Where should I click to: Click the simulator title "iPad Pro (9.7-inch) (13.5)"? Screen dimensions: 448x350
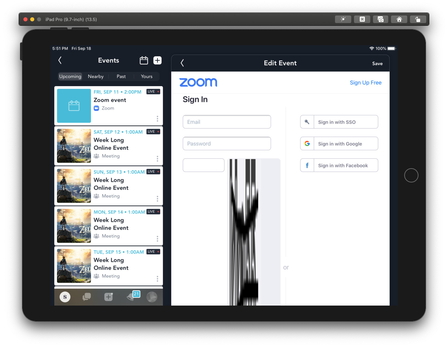coord(71,19)
